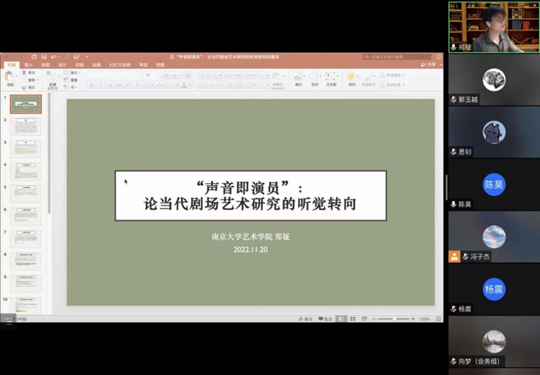Open the Shapes (形状) tool
This screenshot has height=375, width=540.
[x=313, y=75]
